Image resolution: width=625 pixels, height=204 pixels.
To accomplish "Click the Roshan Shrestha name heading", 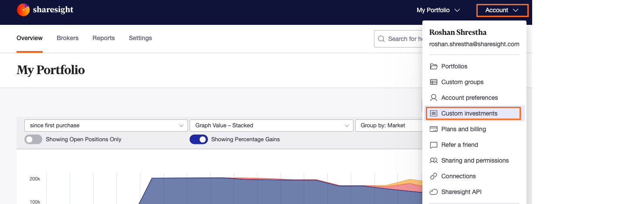I will pyautogui.click(x=458, y=32).
